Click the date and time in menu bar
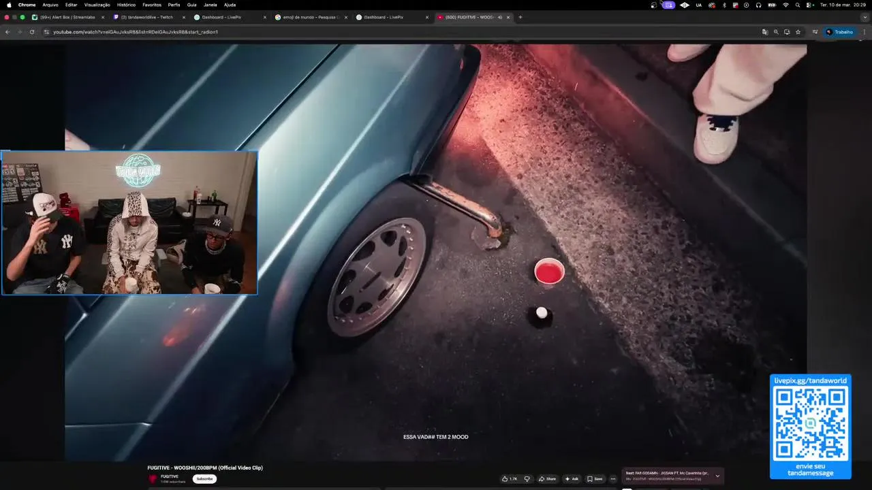The image size is (872, 490). 843,5
